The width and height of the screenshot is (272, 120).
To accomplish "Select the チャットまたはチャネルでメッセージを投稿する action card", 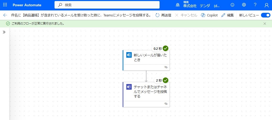I will (x=146, y=94).
